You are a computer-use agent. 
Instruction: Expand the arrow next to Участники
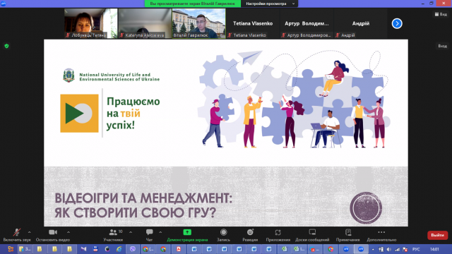coord(131,232)
